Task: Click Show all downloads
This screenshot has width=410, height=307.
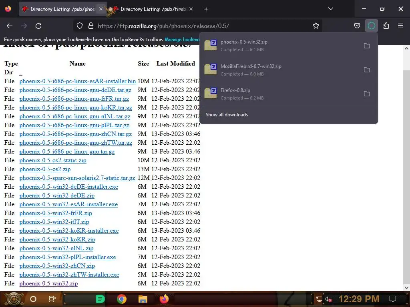Action: click(227, 115)
